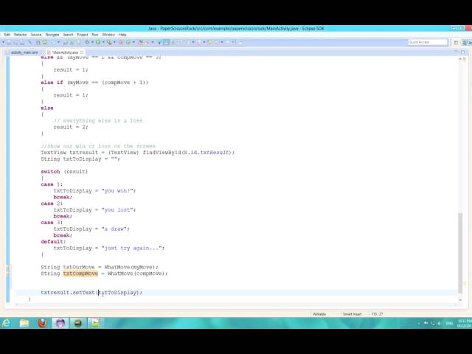The width and height of the screenshot is (472, 354).
Task: Click the txtresult.setText(txtToDisplay) line
Action: point(91,293)
